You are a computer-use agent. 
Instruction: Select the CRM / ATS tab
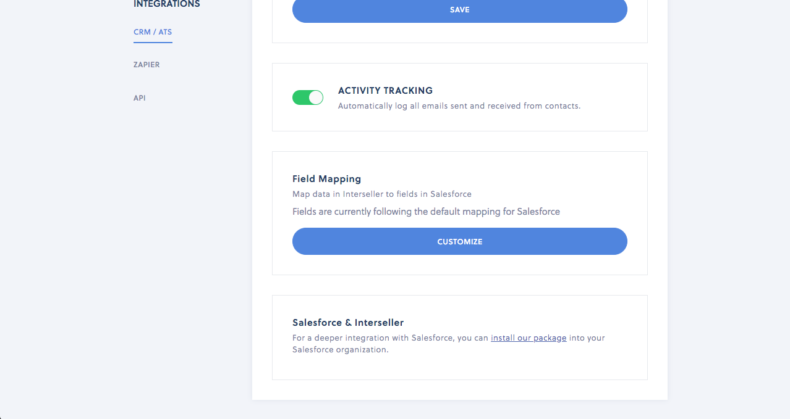[153, 32]
